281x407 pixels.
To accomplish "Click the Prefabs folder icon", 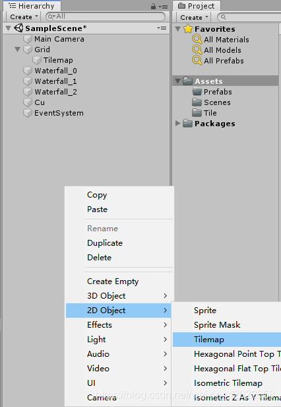I will tap(197, 91).
